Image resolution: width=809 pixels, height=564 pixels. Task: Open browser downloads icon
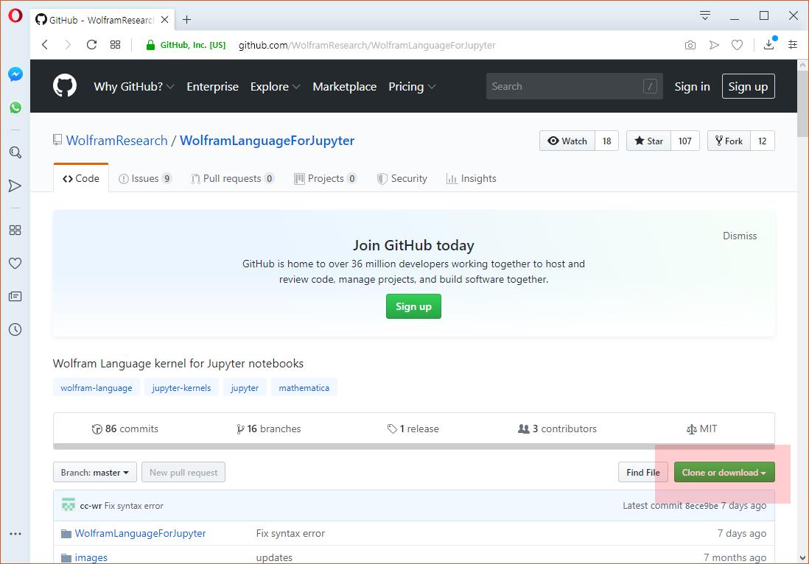tap(768, 44)
